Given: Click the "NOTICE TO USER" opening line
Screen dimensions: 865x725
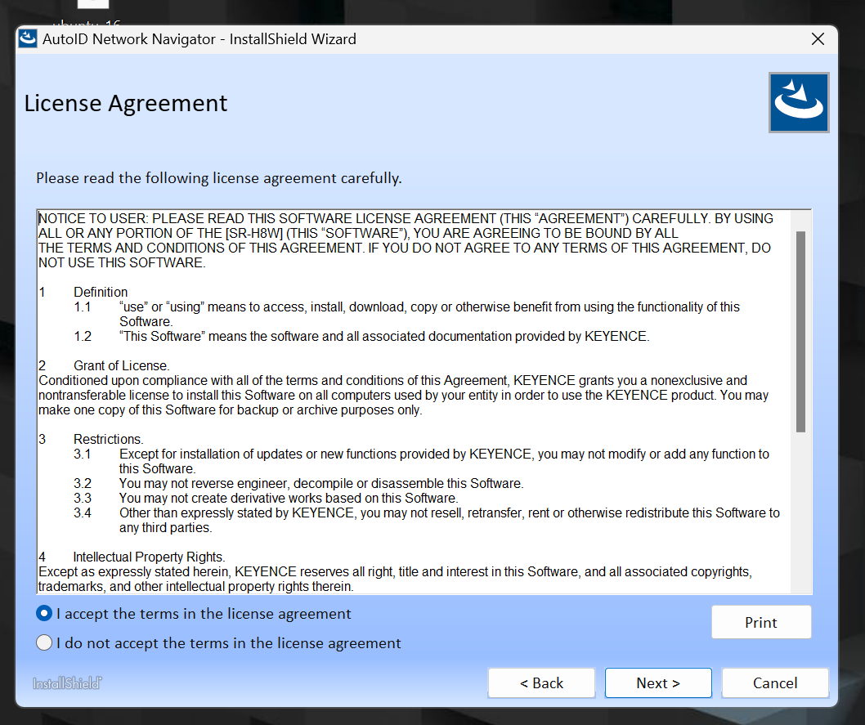Looking at the screenshot, I should 406,218.
